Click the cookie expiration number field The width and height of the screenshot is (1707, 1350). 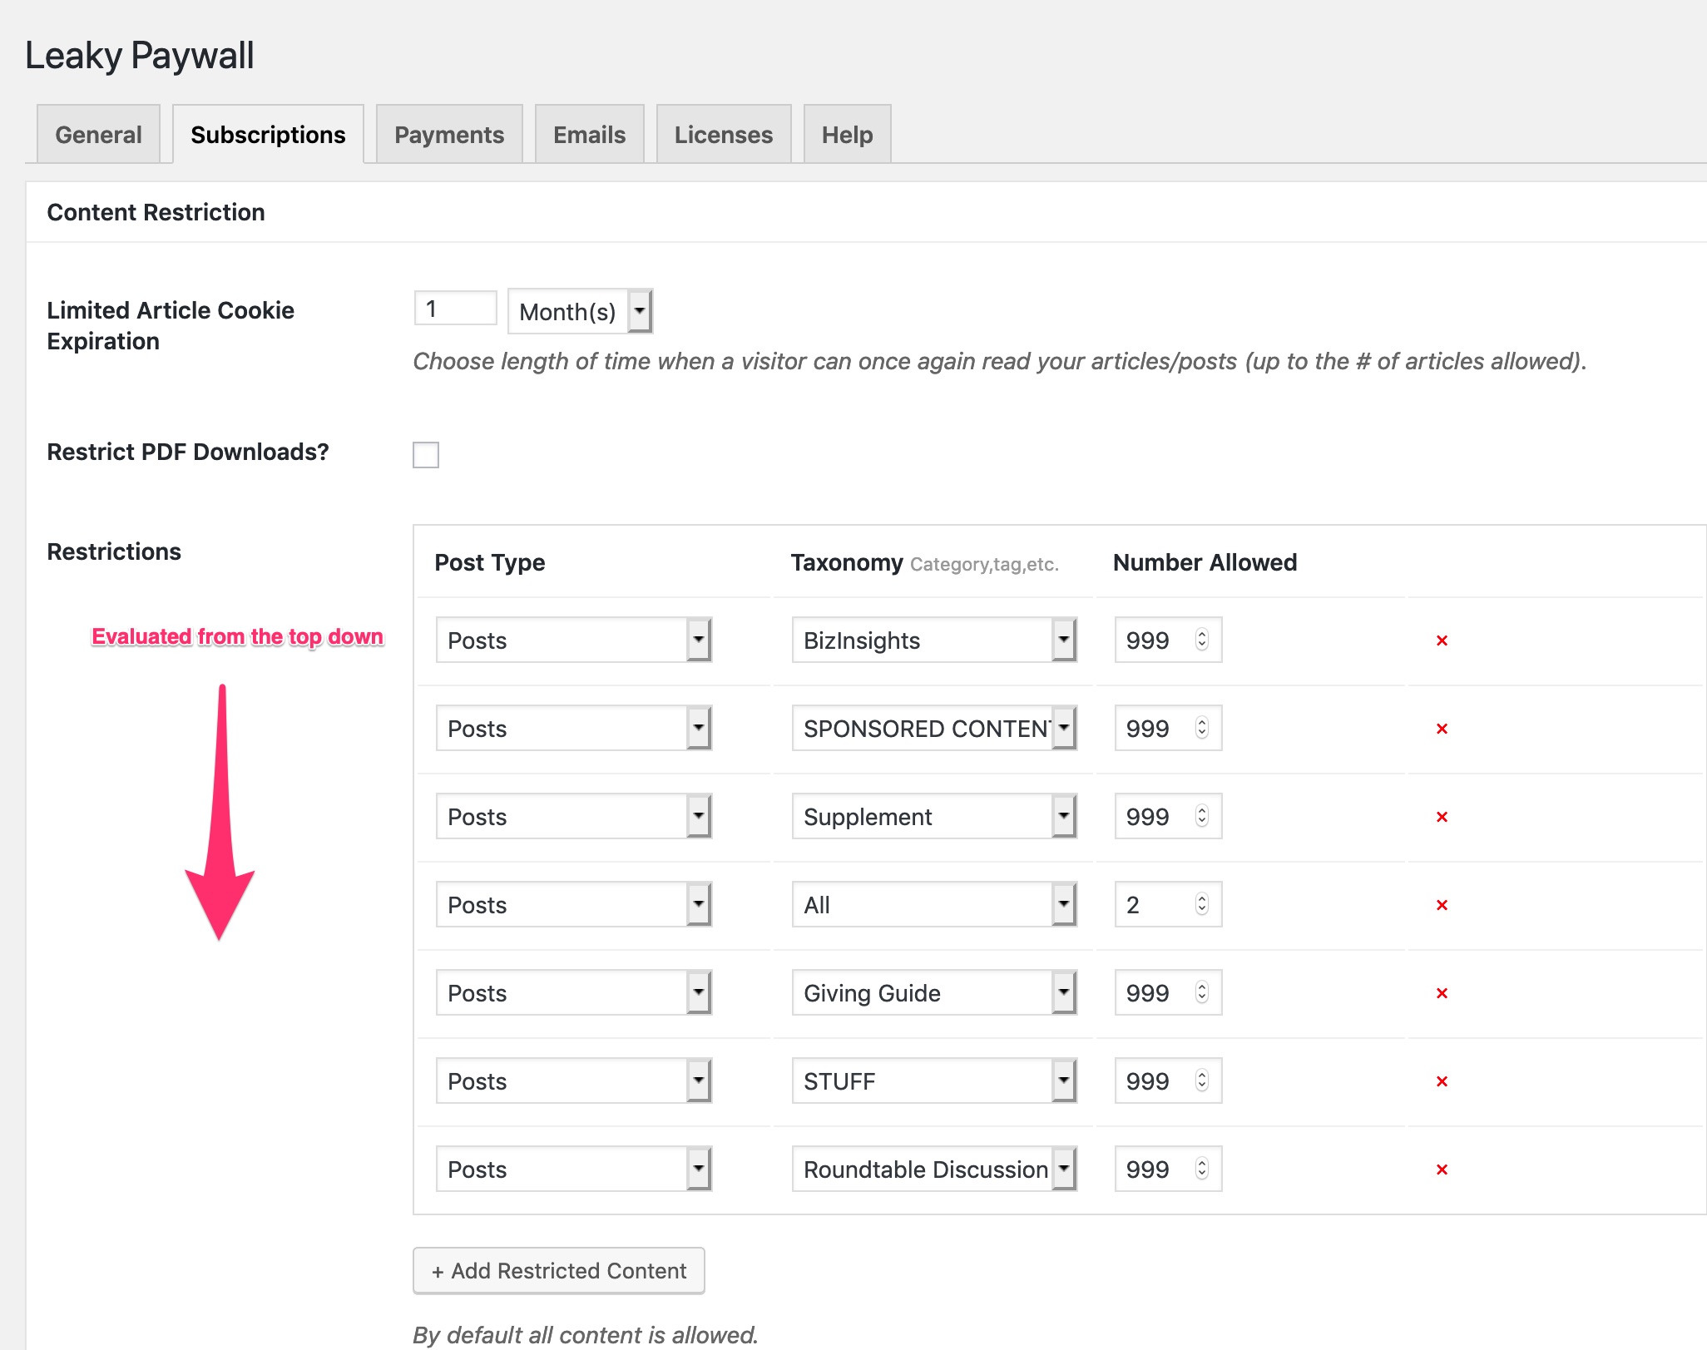(455, 309)
